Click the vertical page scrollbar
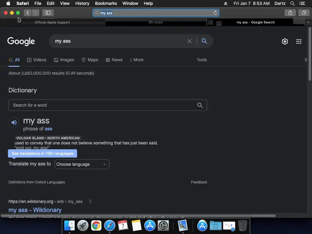The image size is (312, 234). pos(310,54)
